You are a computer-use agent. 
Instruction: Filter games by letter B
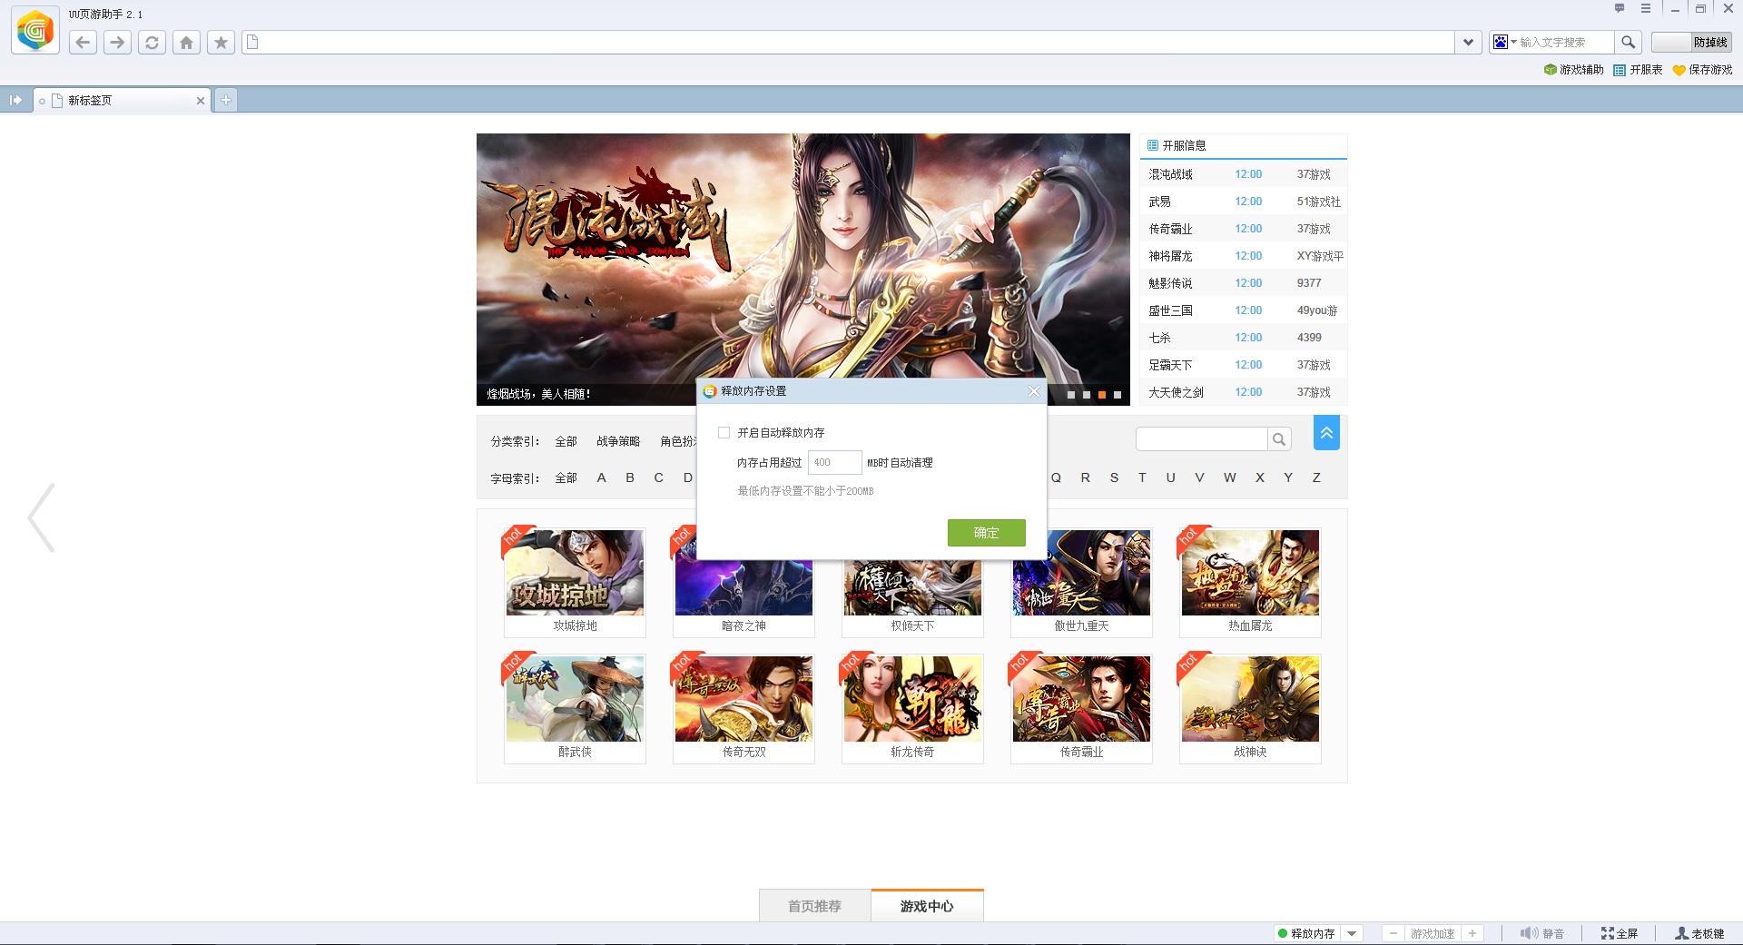pos(630,477)
